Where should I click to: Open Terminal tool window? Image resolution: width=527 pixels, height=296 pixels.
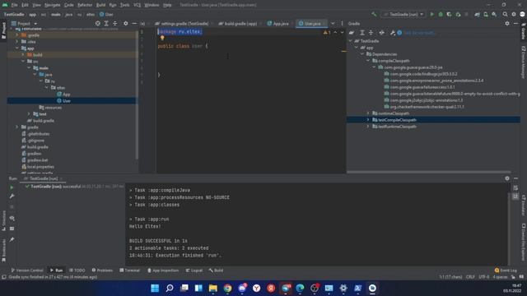tap(129, 271)
